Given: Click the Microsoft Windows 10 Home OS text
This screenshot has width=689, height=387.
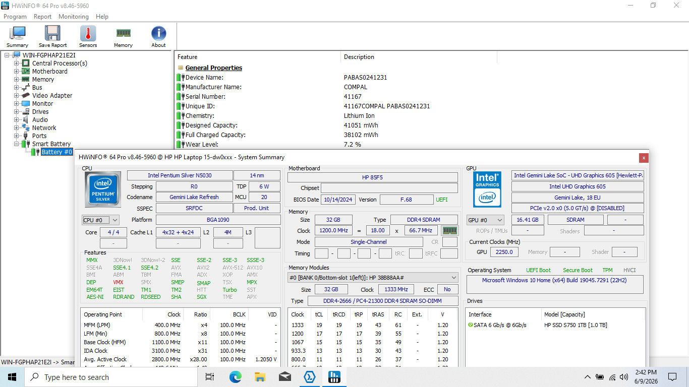Looking at the screenshot, I should click(x=554, y=280).
